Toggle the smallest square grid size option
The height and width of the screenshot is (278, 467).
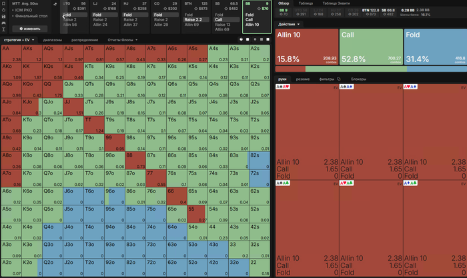click(x=255, y=39)
